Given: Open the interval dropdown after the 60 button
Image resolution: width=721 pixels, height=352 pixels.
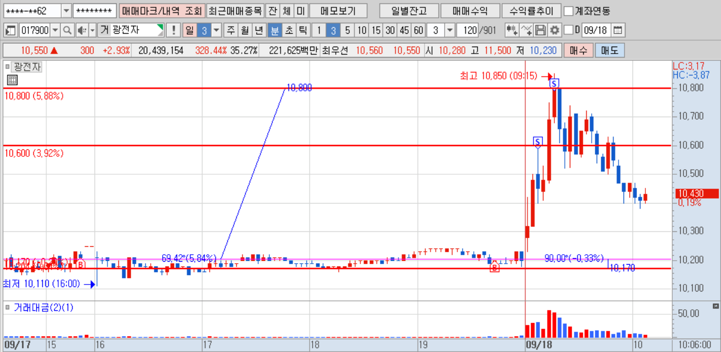Looking at the screenshot, I should tap(450, 30).
